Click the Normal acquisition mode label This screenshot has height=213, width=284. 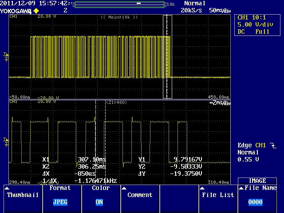coord(195,3)
